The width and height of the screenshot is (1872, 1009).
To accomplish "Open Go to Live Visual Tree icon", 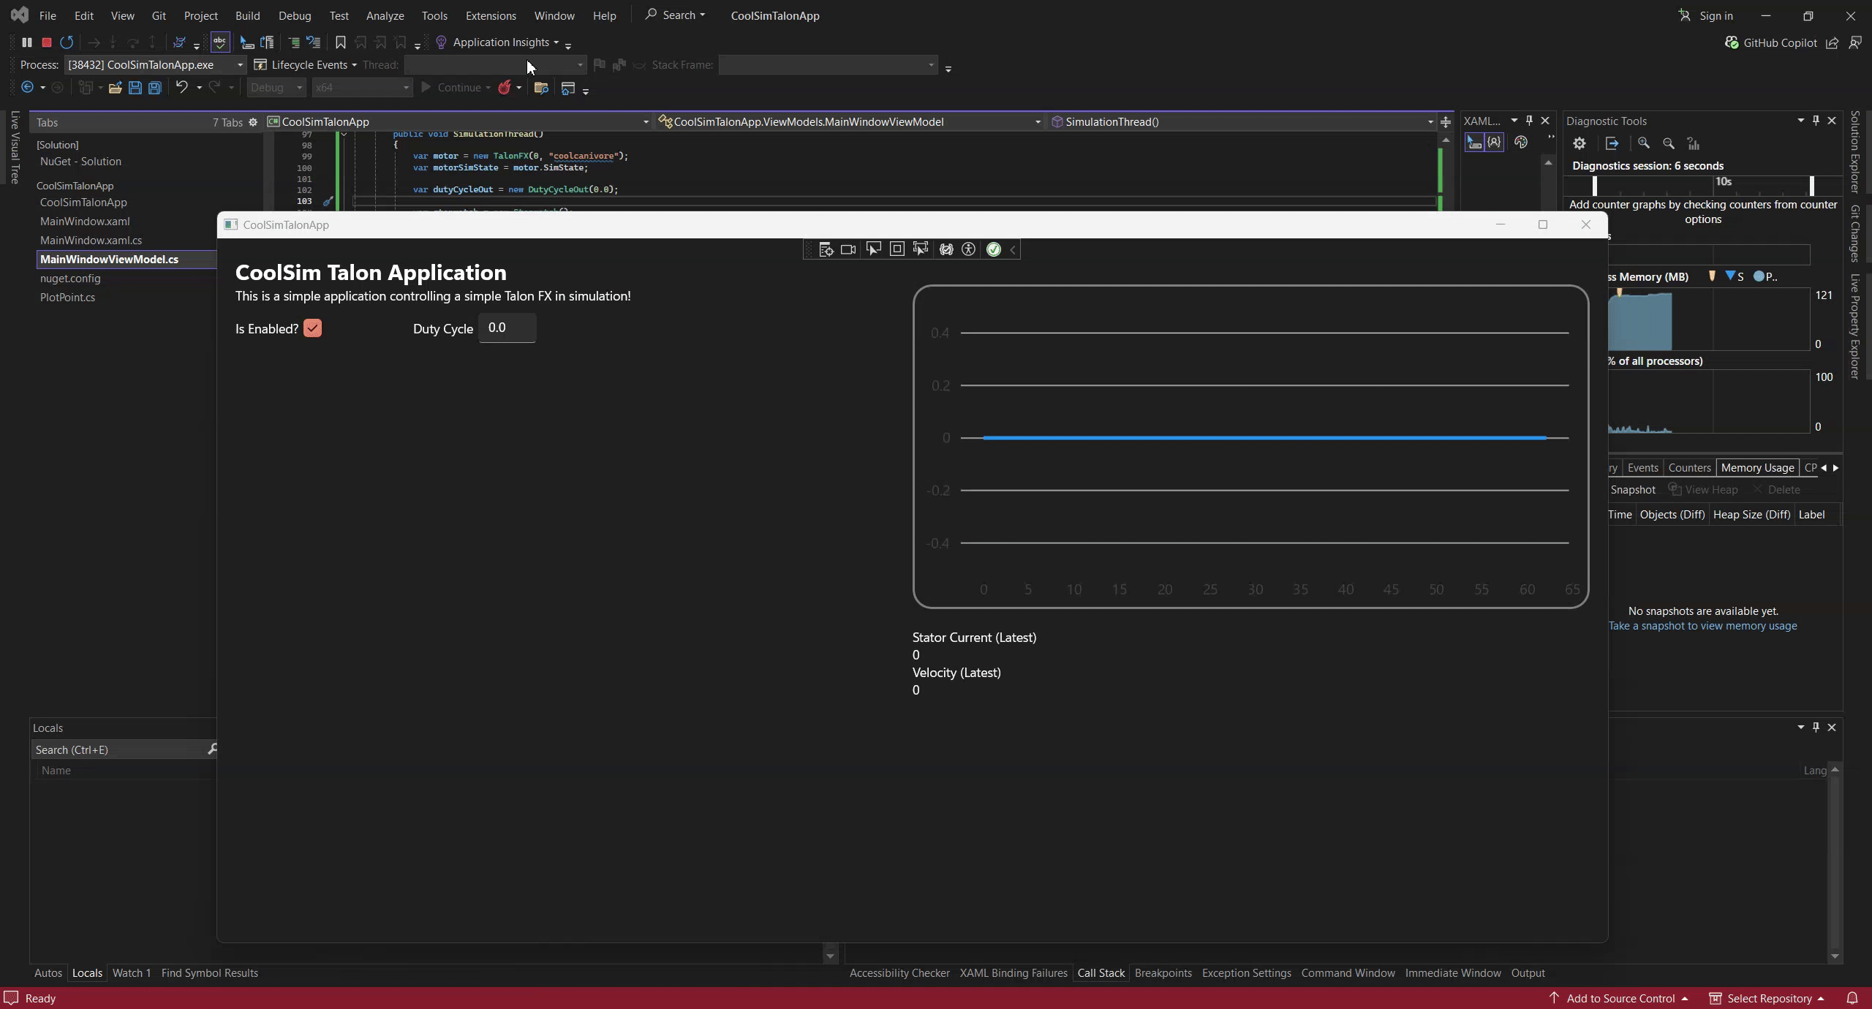I will click(826, 249).
